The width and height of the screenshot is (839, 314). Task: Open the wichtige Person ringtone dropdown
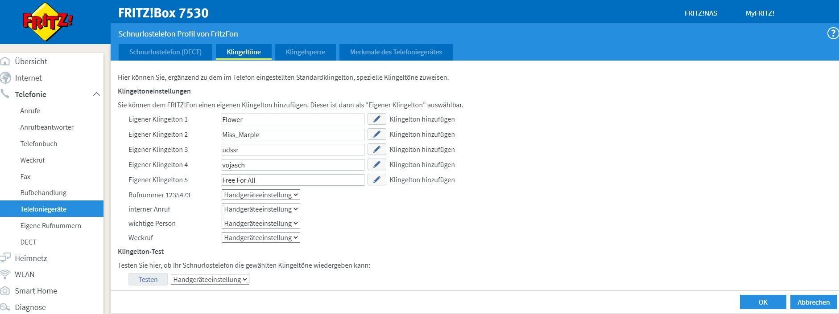click(260, 224)
